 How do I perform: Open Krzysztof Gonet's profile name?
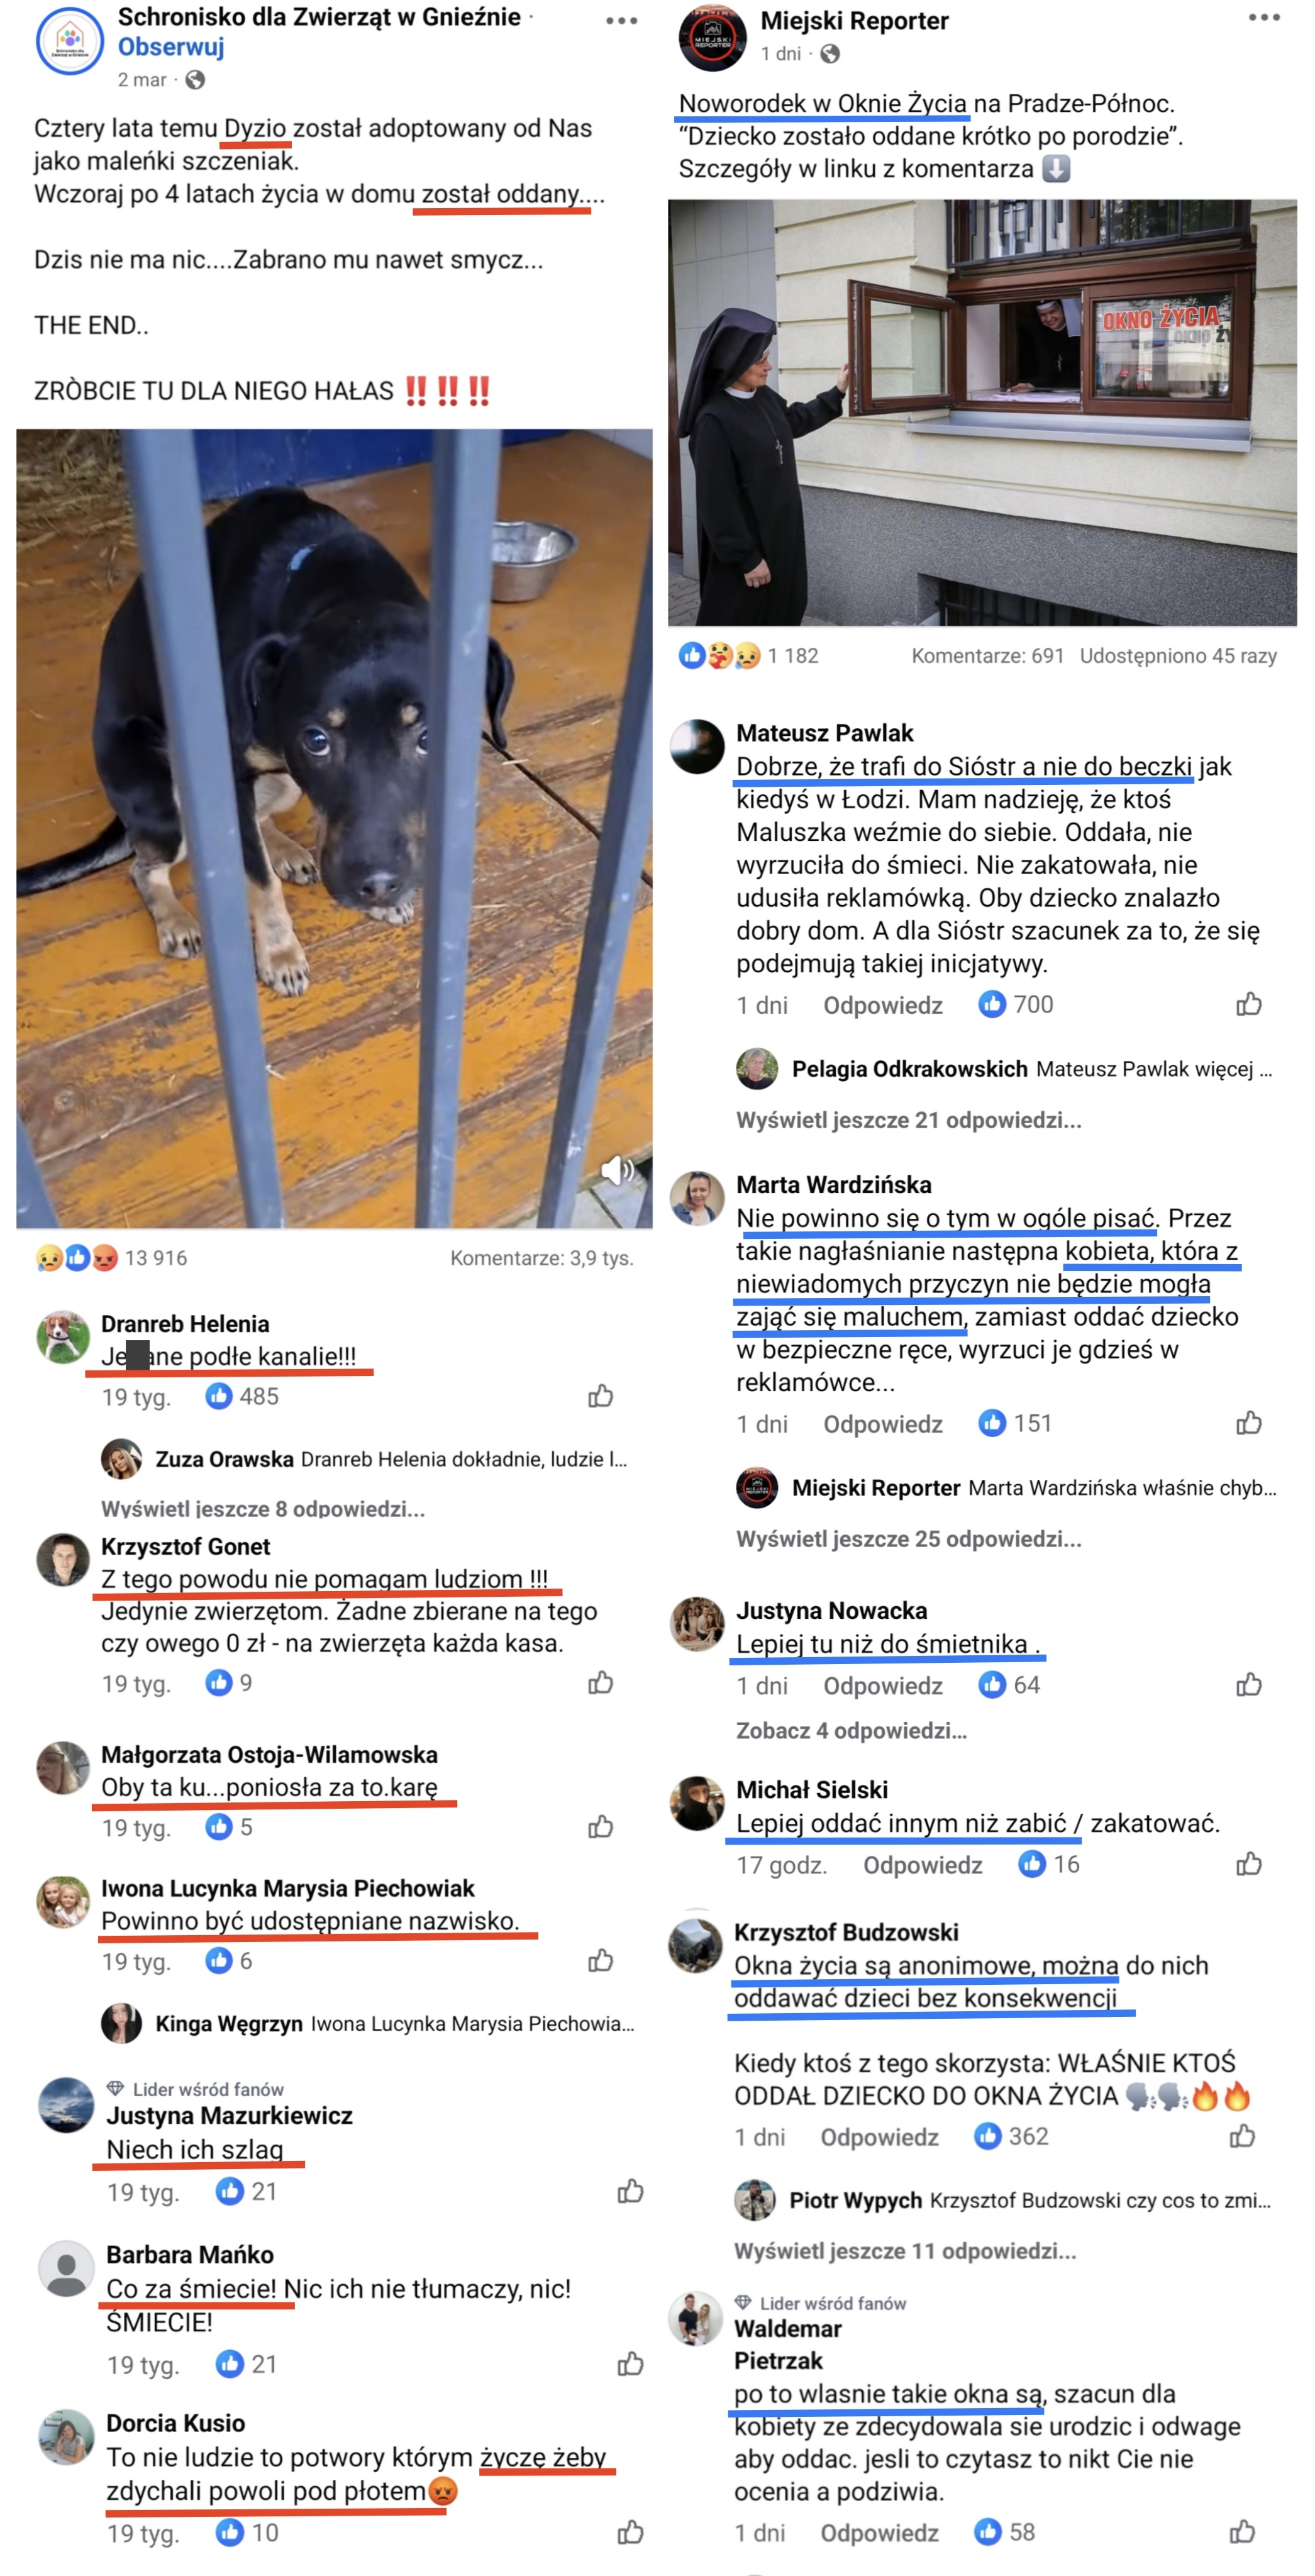[x=185, y=1546]
